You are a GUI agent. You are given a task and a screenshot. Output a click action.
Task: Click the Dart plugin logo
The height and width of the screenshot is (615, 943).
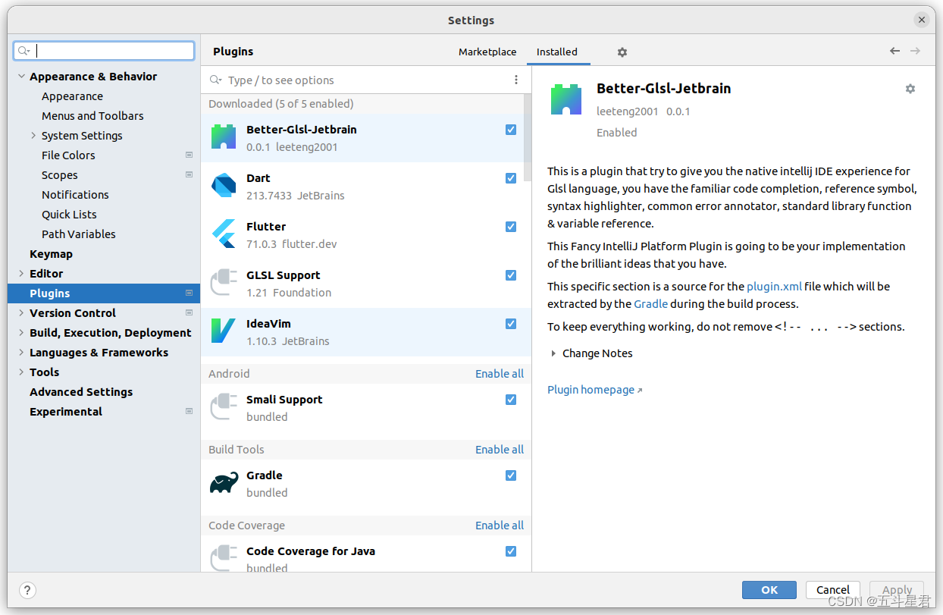224,186
